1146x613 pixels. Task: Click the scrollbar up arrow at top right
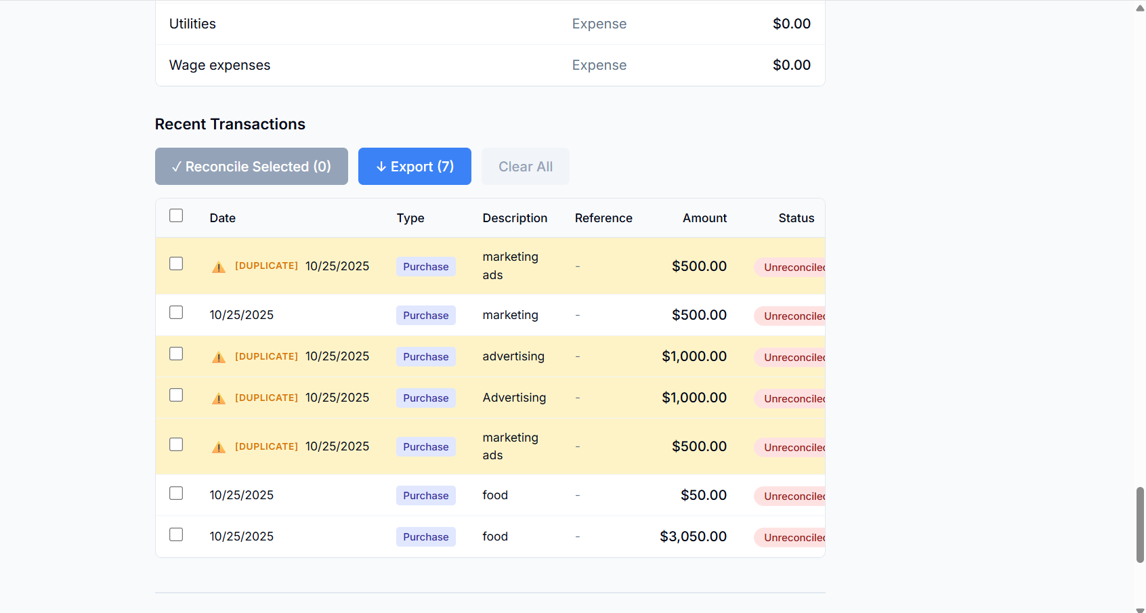coord(1138,9)
